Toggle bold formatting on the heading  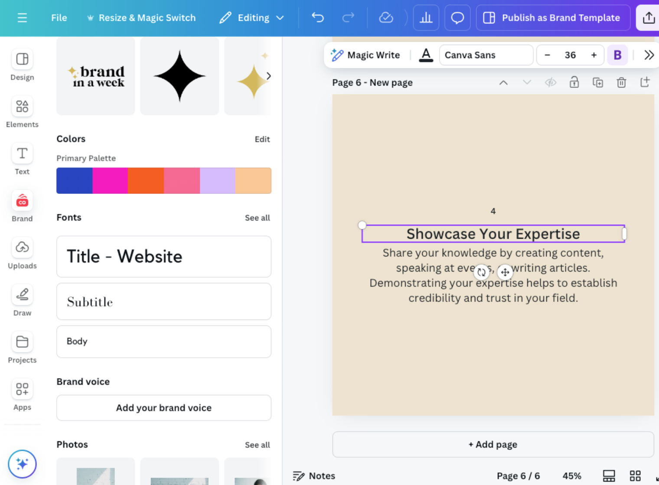(x=617, y=55)
